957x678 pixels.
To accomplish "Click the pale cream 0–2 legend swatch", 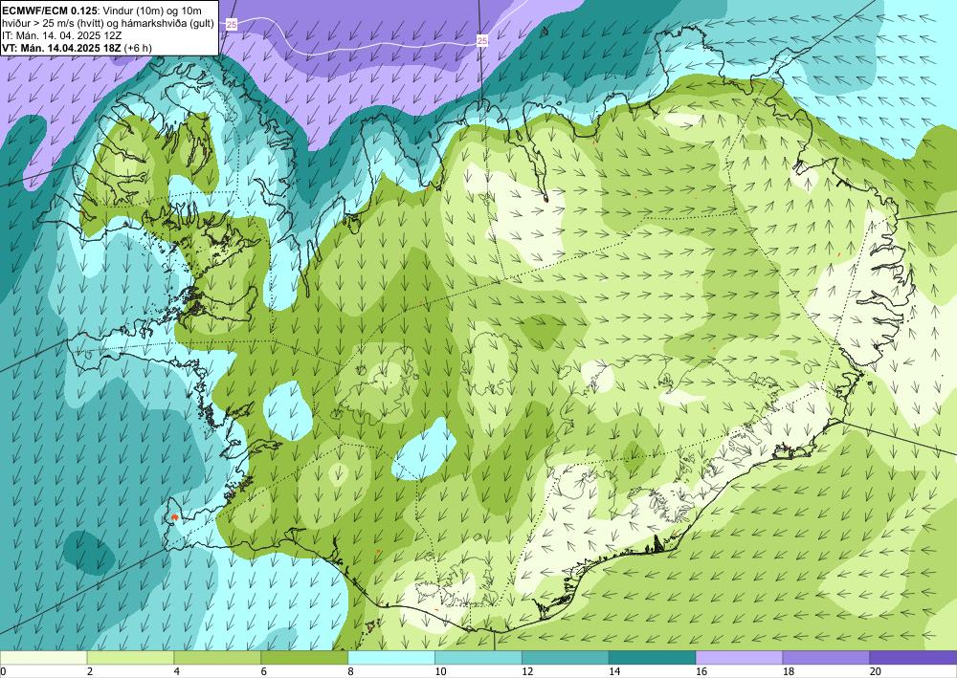I will click(43, 658).
